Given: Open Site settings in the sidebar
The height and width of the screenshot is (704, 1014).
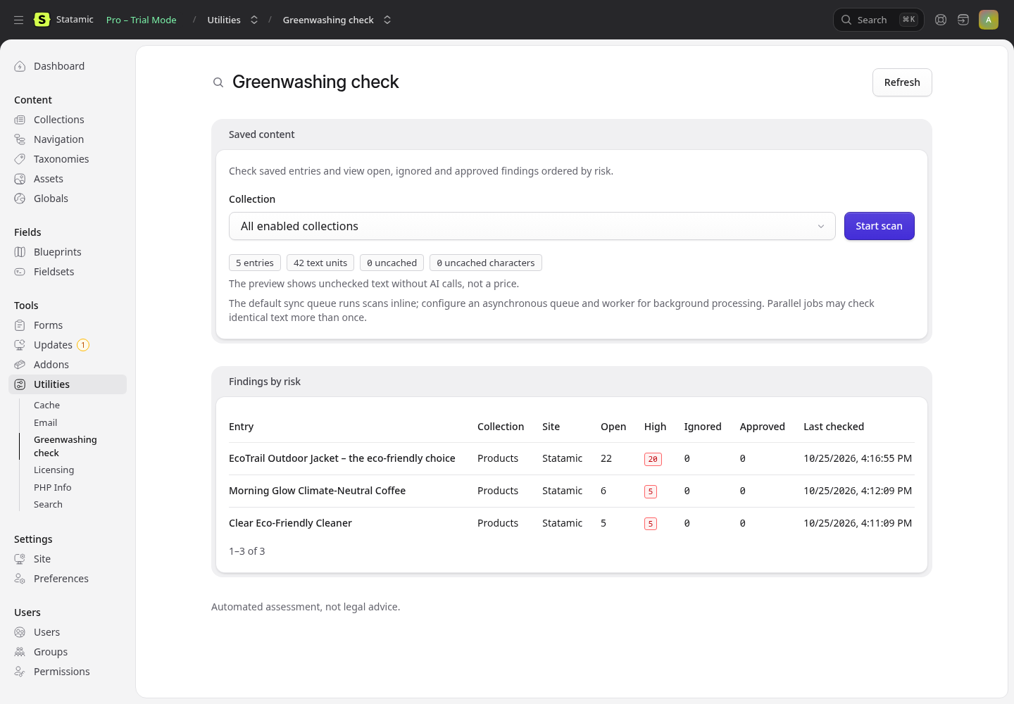Looking at the screenshot, I should pyautogui.click(x=42, y=559).
